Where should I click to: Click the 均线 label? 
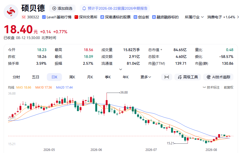11,88
